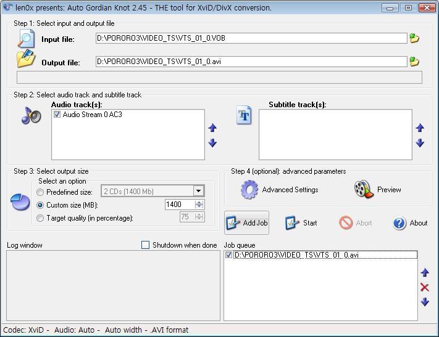Click the progress bar below Output file

tap(219, 78)
